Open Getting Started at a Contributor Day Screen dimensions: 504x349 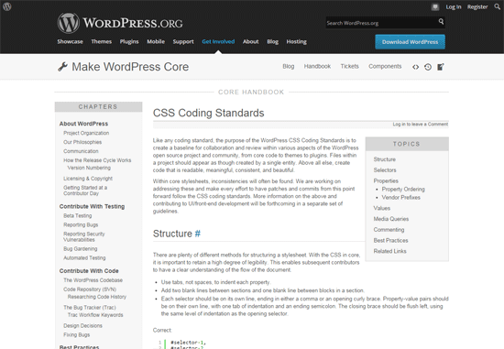click(x=85, y=191)
